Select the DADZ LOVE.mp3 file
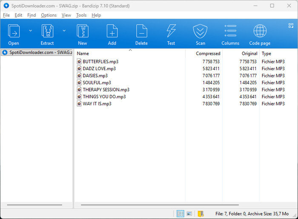 pos(99,68)
